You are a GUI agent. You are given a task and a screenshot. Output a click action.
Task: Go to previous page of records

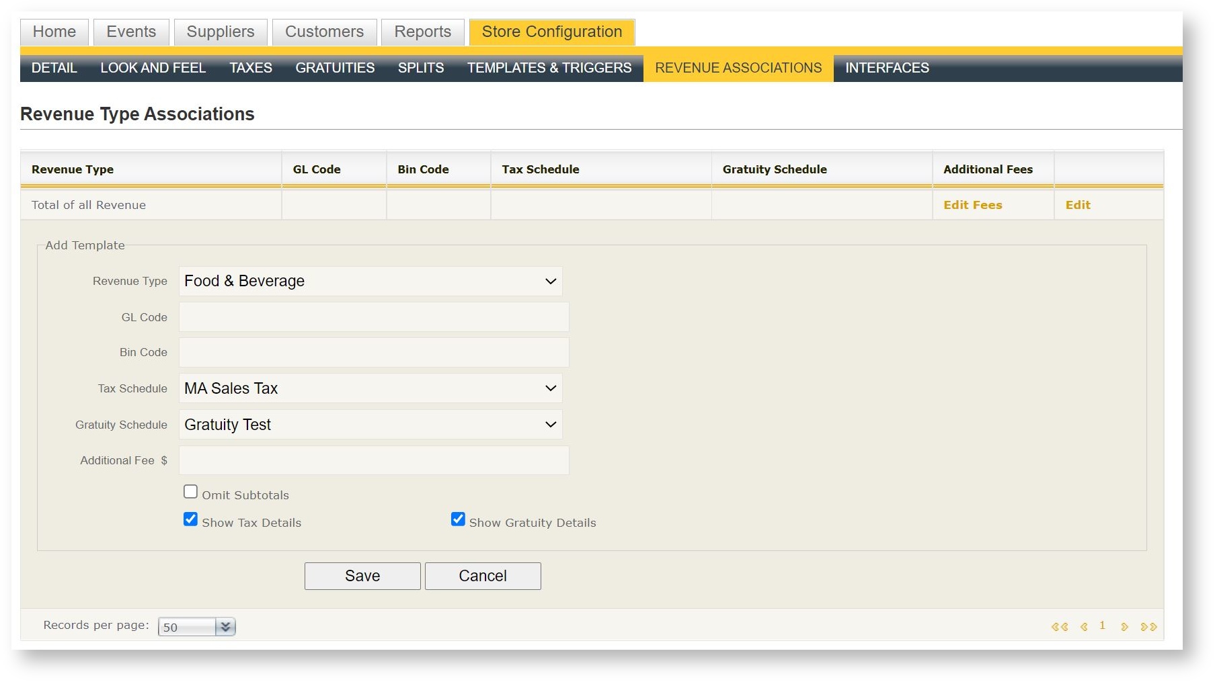pos(1084,627)
